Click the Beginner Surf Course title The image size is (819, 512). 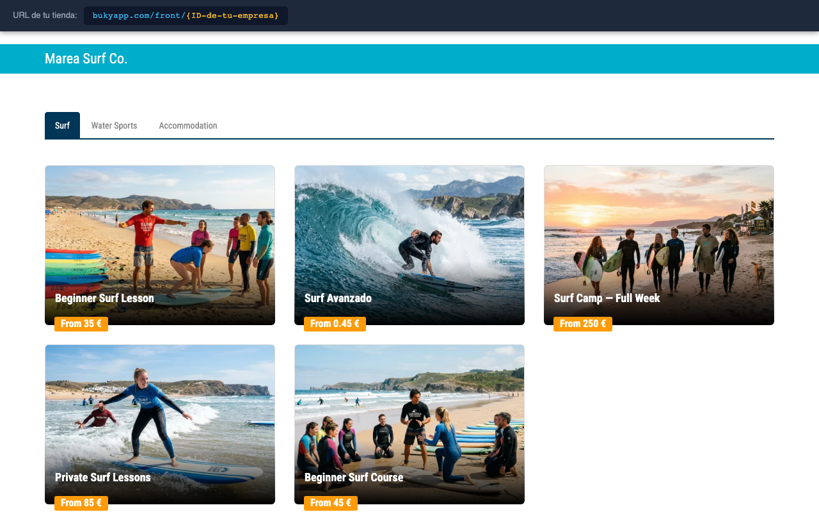pos(354,477)
